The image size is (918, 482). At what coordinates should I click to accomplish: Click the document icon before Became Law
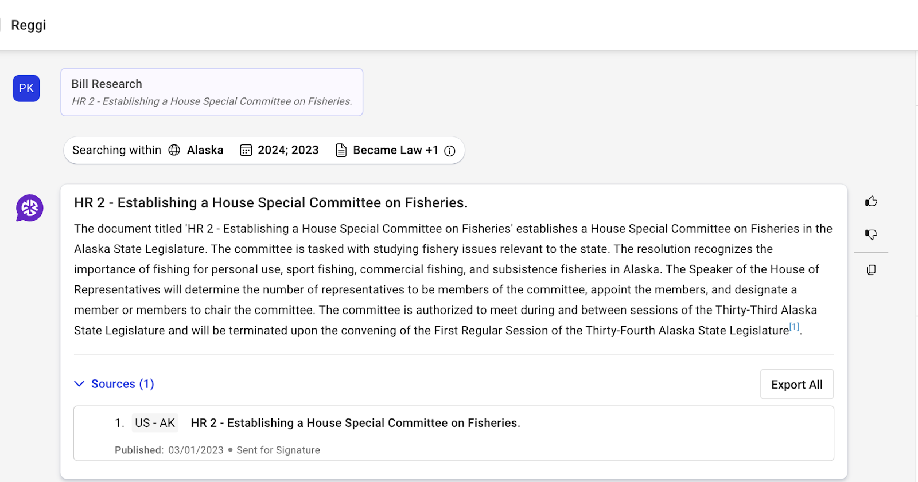341,150
